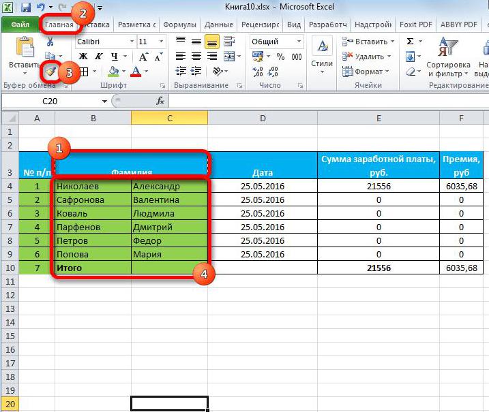Open the underline style dropdown arrow
Viewport: 489px width, 412px height.
point(125,57)
